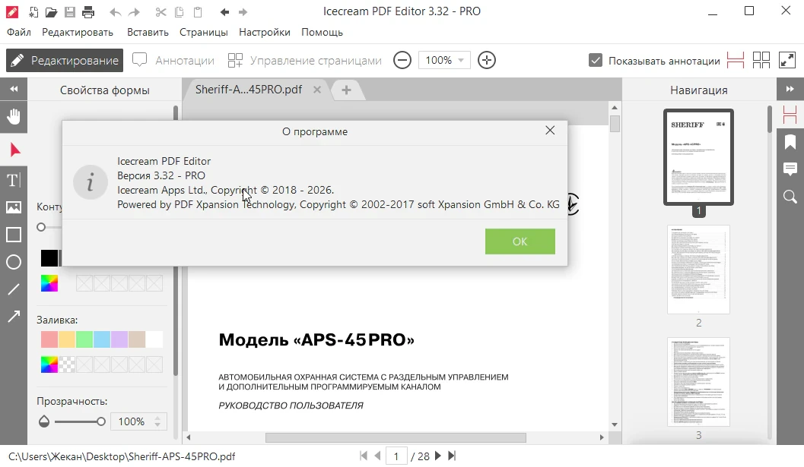
Task: Select the Sheriff-A...45PRO.pdf tab
Action: (x=249, y=90)
